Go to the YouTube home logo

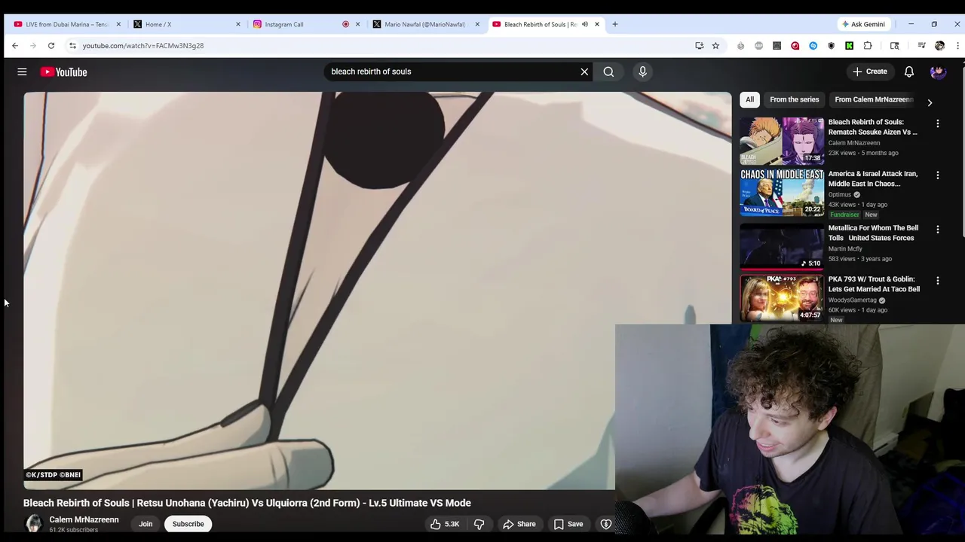pyautogui.click(x=64, y=72)
